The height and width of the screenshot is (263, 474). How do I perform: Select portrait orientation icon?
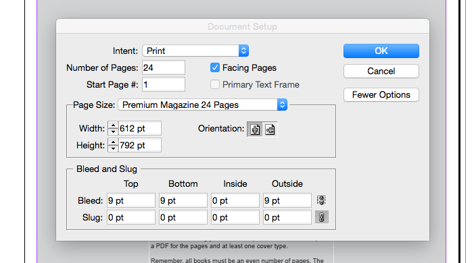pos(255,129)
